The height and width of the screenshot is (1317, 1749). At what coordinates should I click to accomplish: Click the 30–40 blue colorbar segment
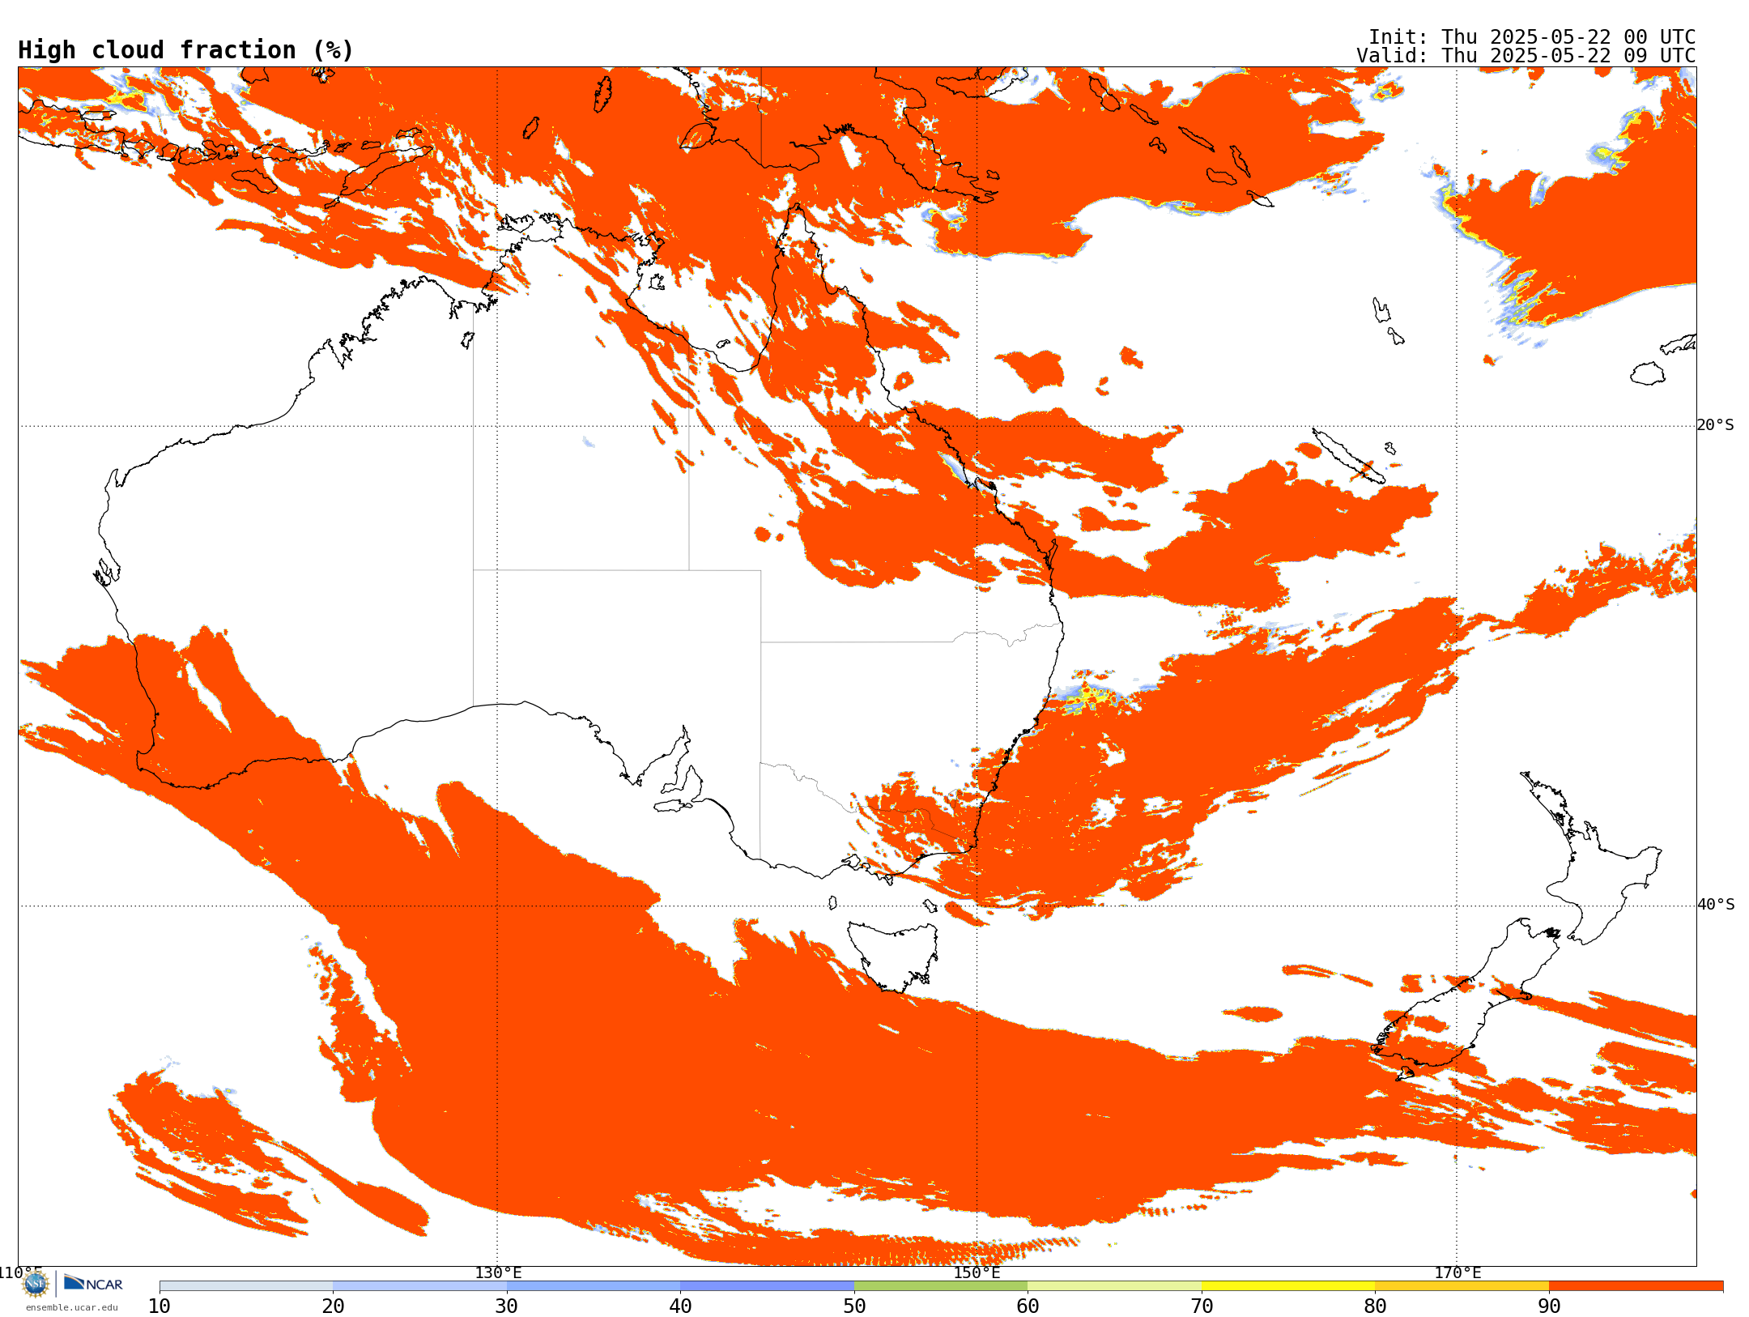(594, 1286)
